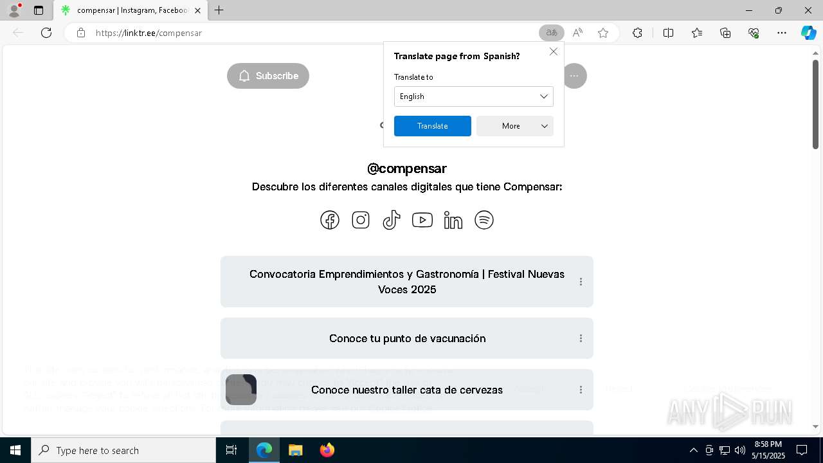
Task: Close the translate popup
Action: pyautogui.click(x=554, y=51)
